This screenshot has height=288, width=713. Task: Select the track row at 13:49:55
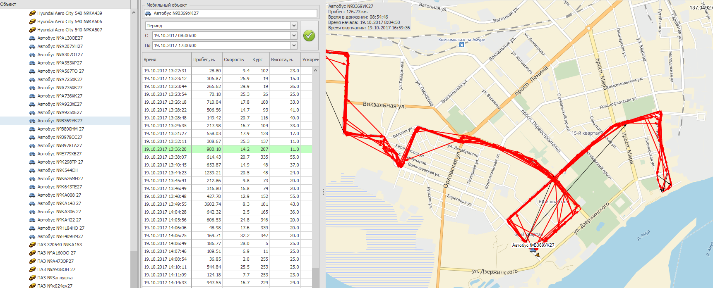click(227, 204)
